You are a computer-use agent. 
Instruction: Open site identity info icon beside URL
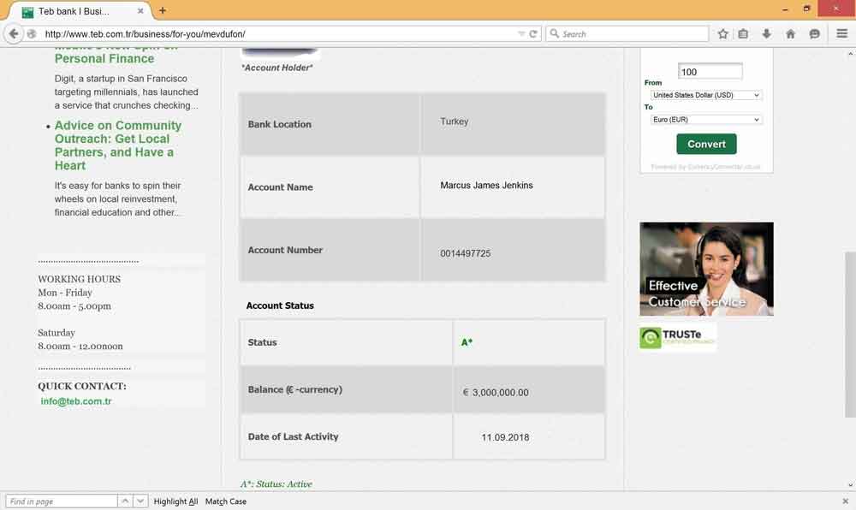pyautogui.click(x=32, y=34)
